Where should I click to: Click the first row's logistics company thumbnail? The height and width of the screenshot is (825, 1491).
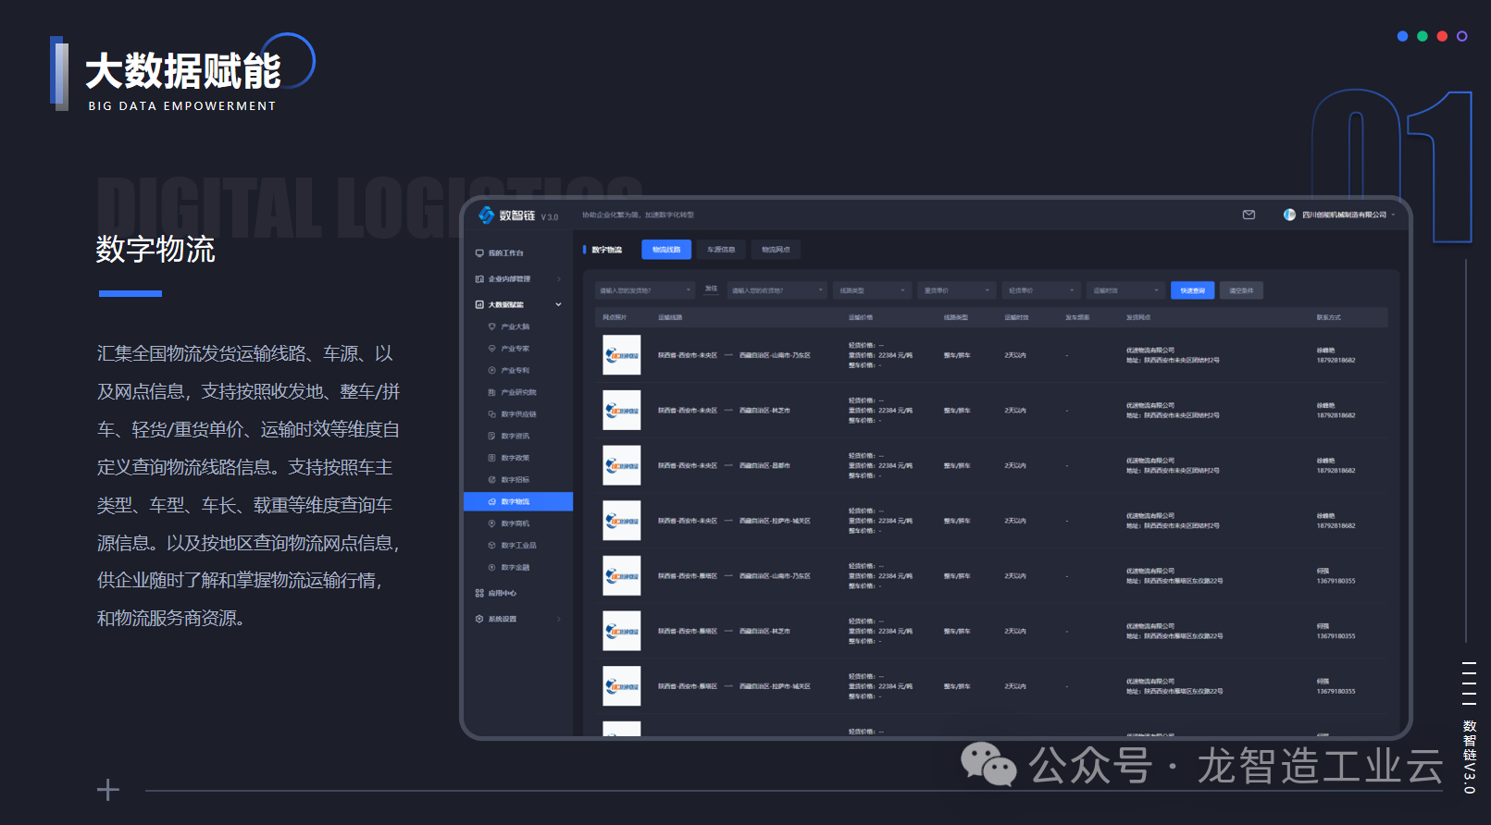pos(621,355)
